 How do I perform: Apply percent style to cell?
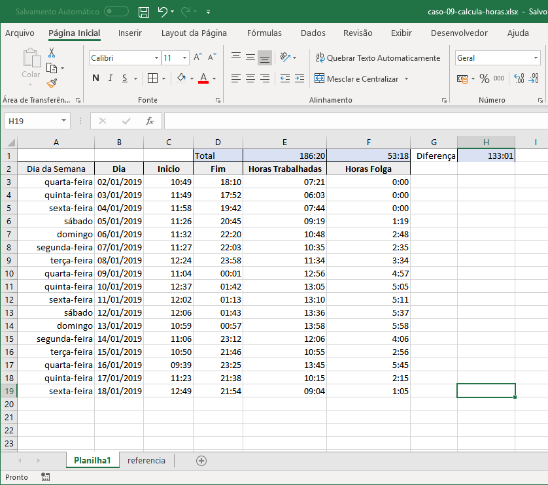click(x=485, y=78)
